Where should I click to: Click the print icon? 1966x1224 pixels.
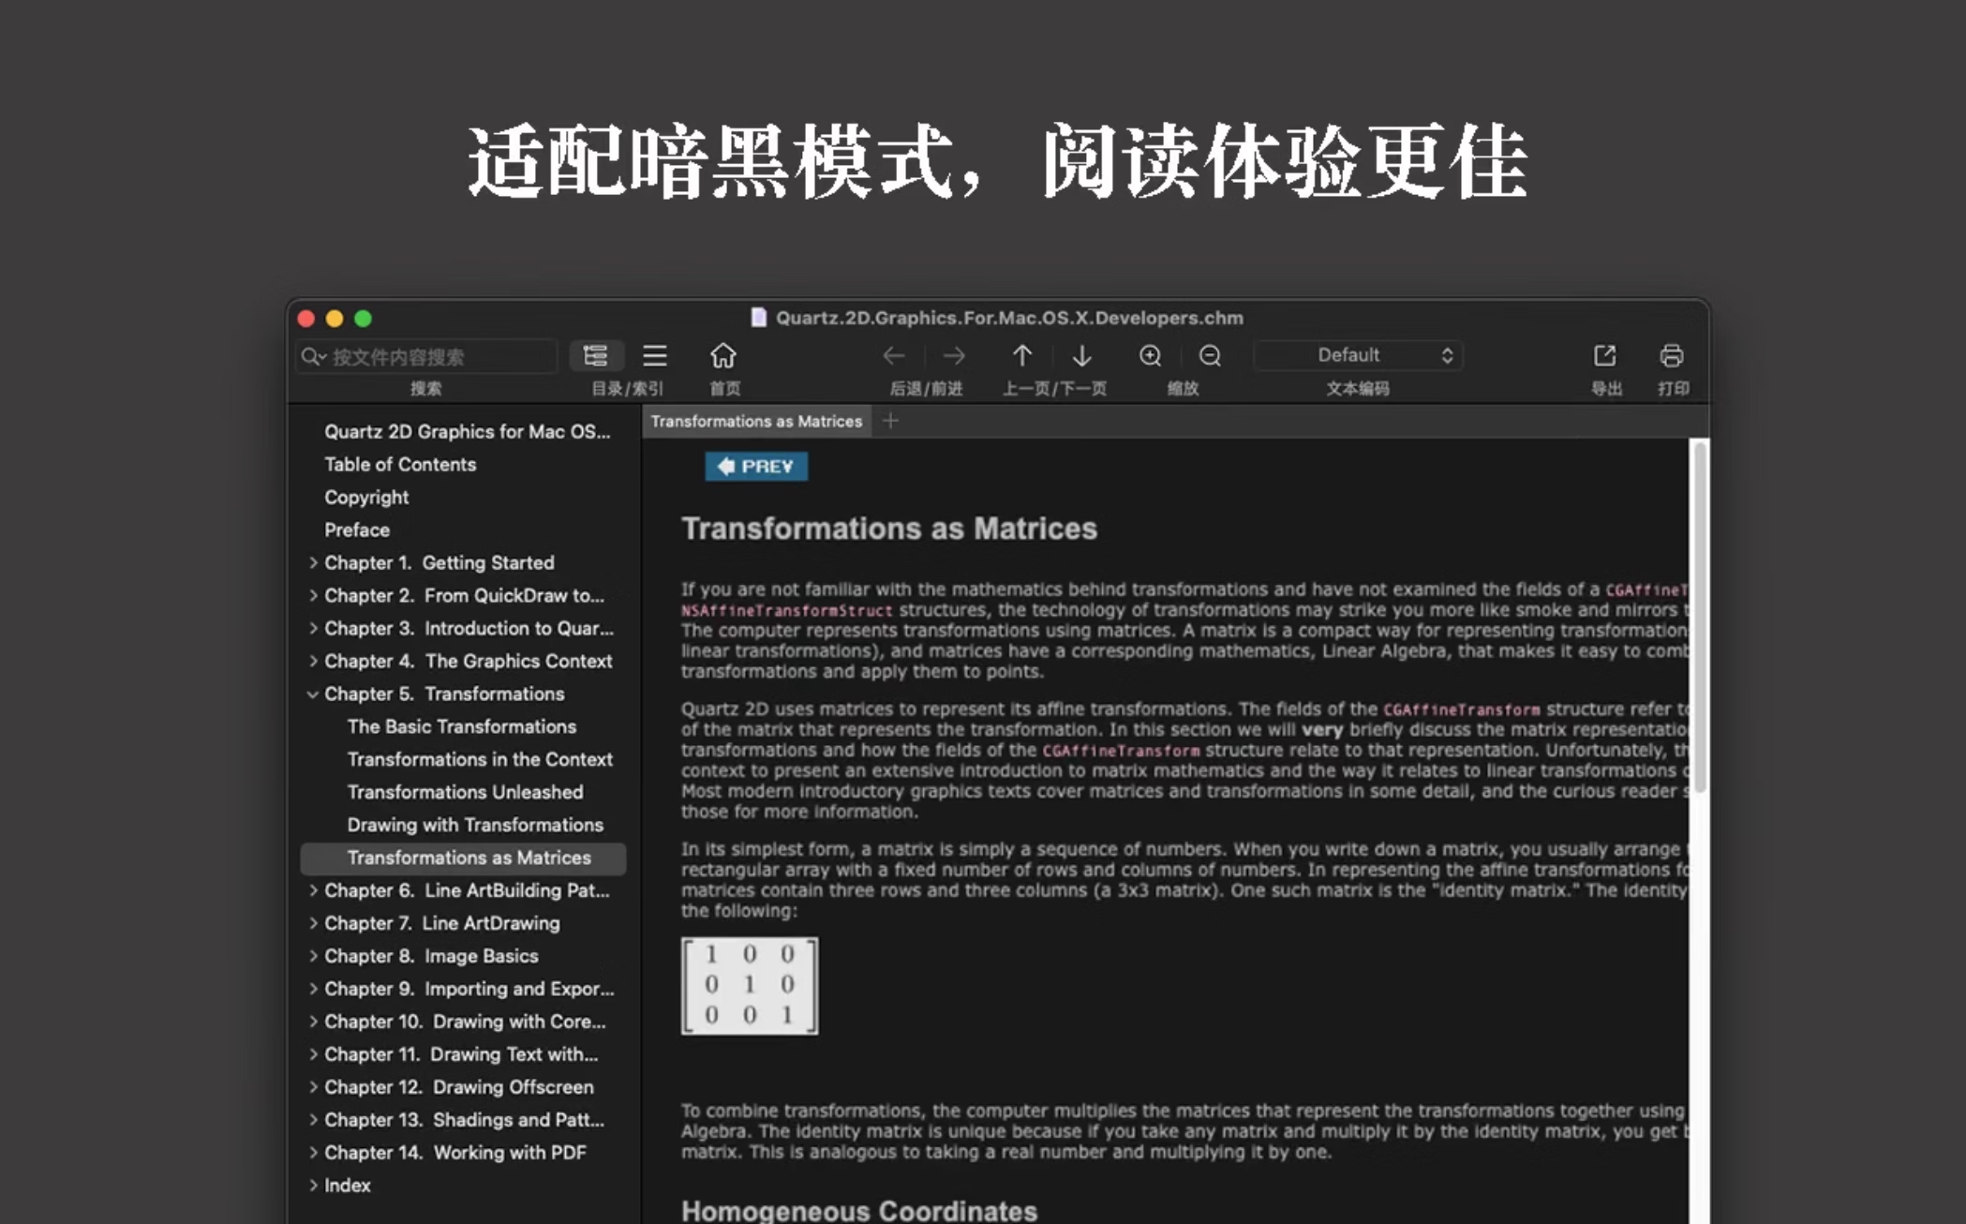1671,356
